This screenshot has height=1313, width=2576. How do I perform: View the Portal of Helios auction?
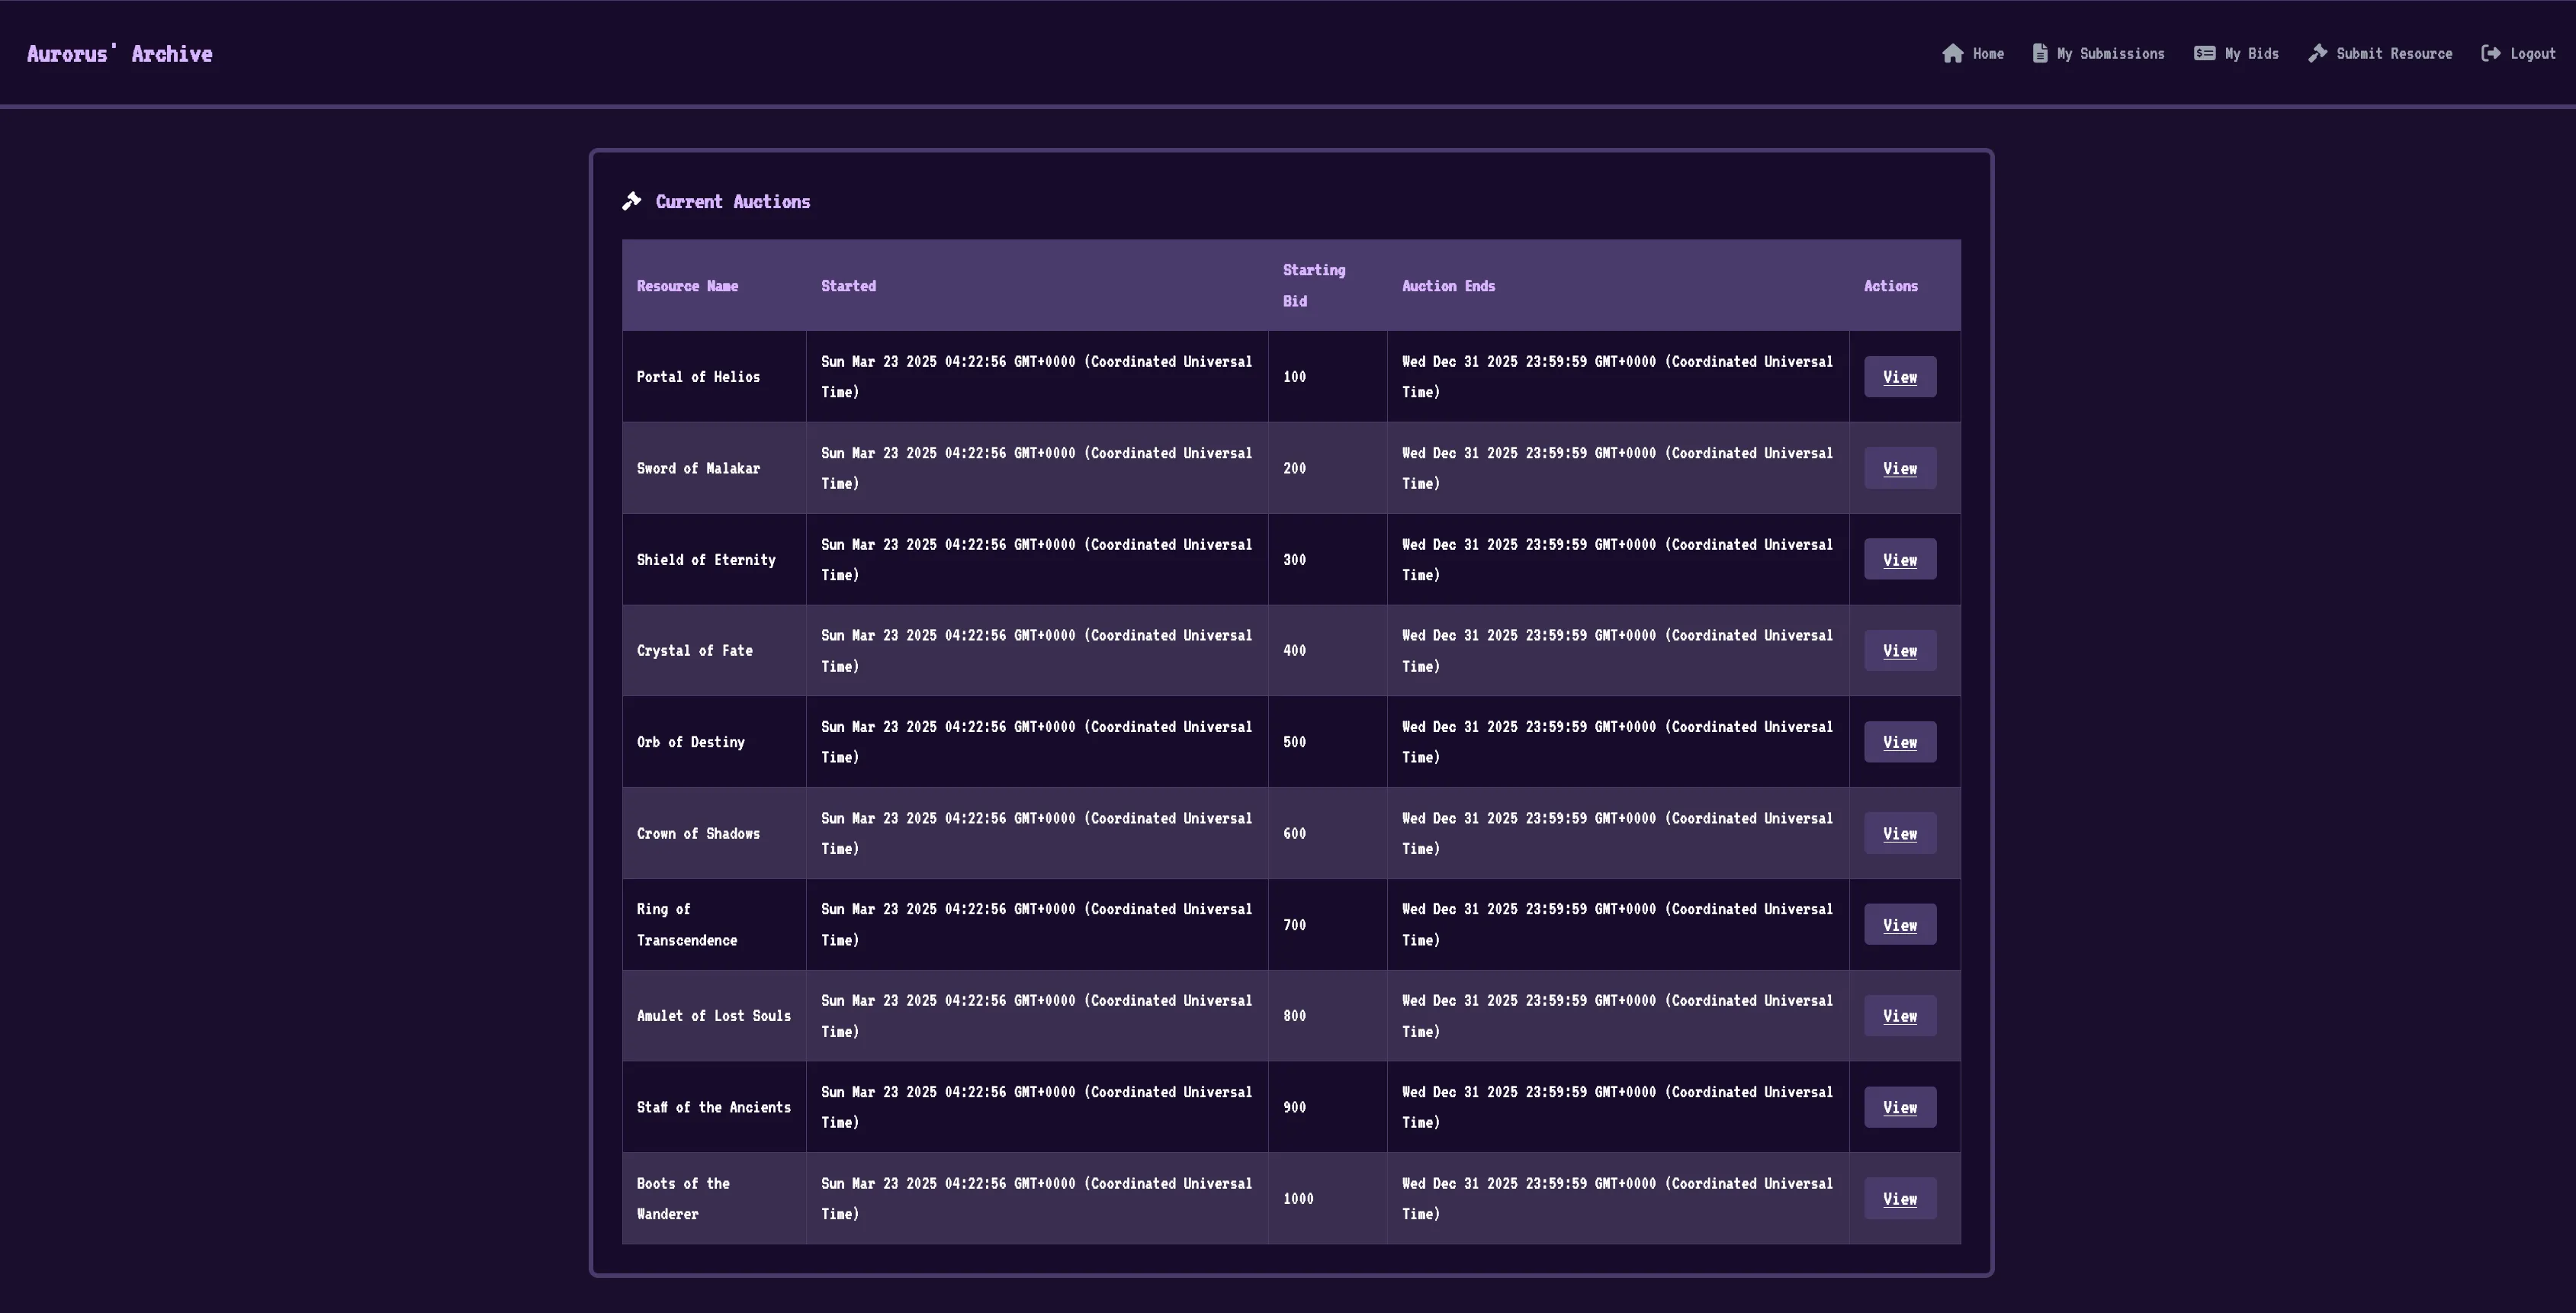pyautogui.click(x=1899, y=377)
